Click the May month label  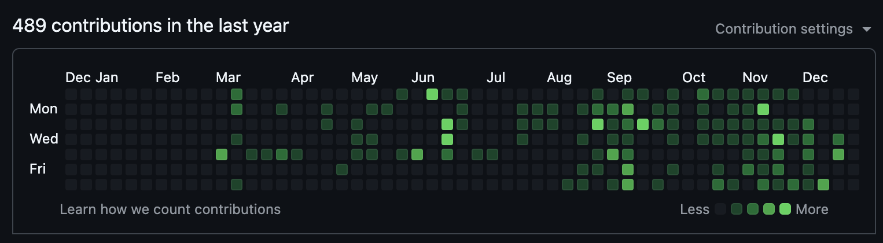[365, 78]
